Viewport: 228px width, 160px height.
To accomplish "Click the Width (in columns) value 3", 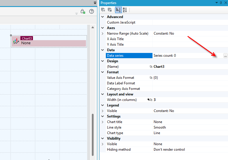I will coord(155,100).
